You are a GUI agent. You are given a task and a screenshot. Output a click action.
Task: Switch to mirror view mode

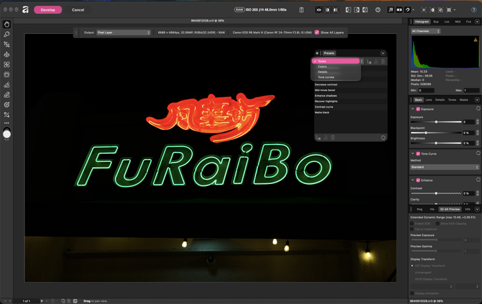point(336,10)
